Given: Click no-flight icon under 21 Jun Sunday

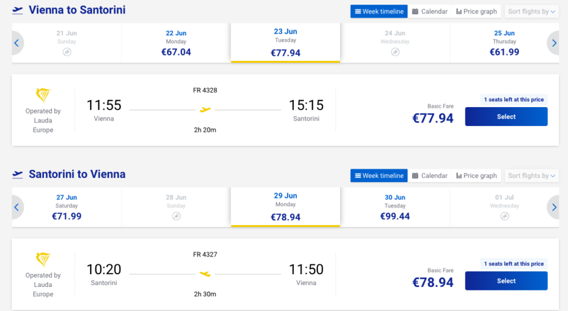Looking at the screenshot, I should 67,52.
